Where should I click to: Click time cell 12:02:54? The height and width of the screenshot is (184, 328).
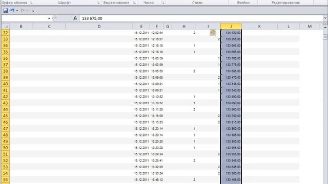(x=157, y=33)
